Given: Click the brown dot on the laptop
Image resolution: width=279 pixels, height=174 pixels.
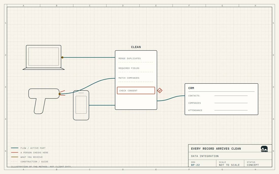Looking at the screenshot, I should click(x=62, y=57).
